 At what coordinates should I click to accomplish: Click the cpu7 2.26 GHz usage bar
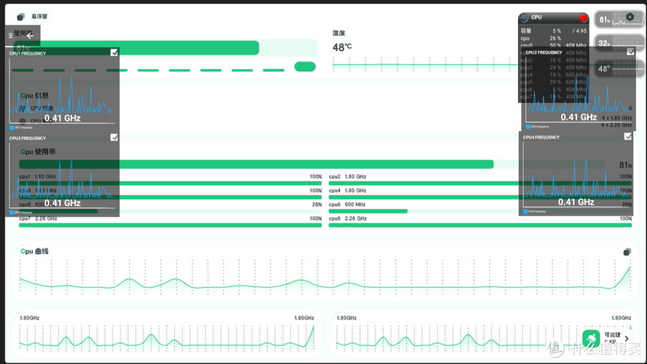click(170, 225)
